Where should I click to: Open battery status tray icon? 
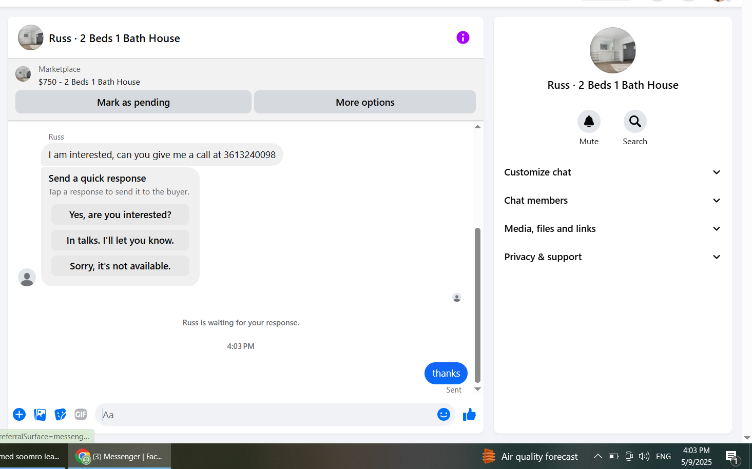pyautogui.click(x=613, y=456)
